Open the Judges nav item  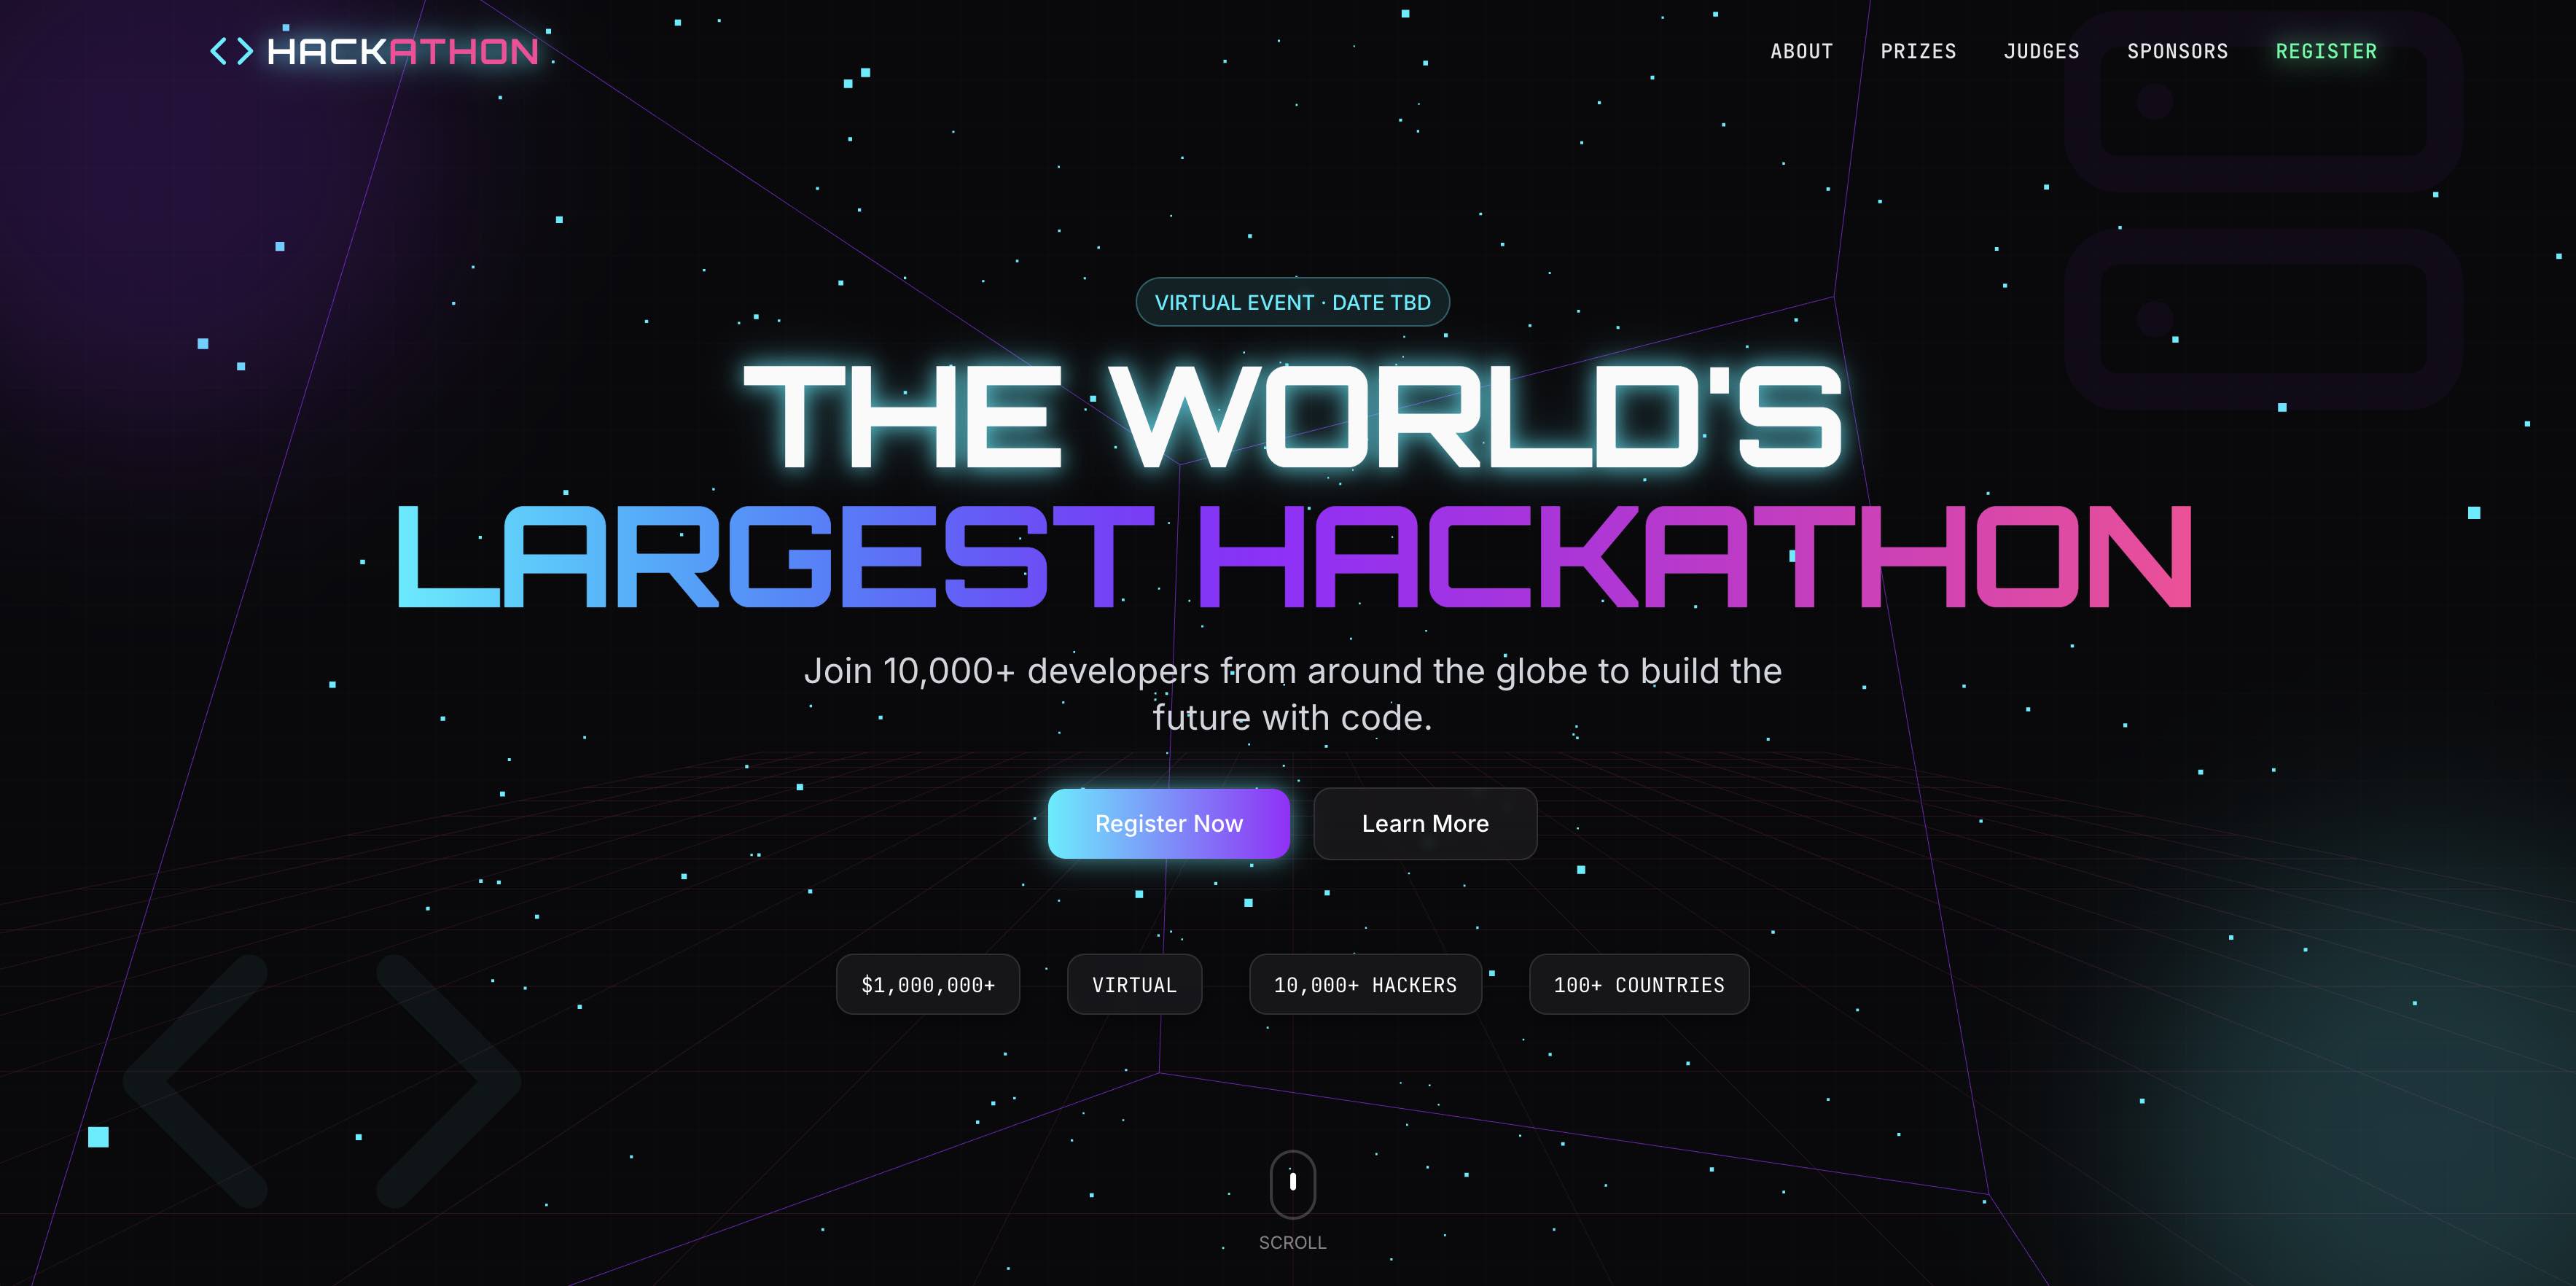2041,51
